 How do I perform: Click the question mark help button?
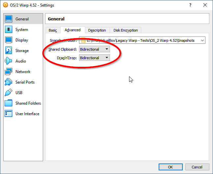(190, 5)
